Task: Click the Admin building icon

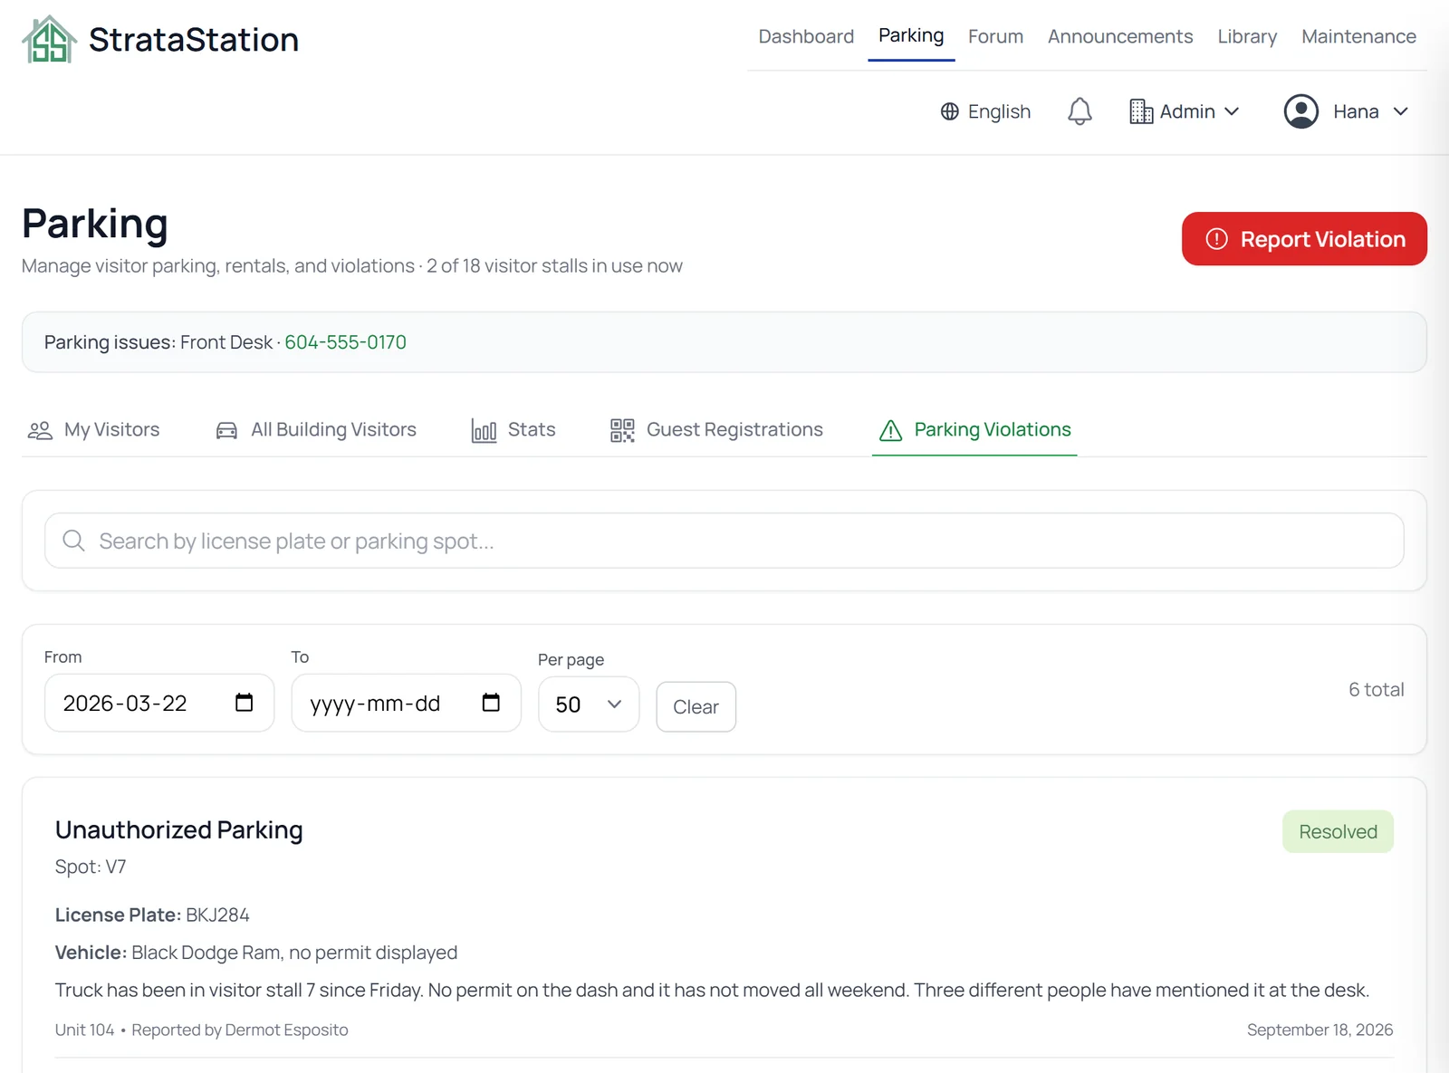Action: [1141, 111]
